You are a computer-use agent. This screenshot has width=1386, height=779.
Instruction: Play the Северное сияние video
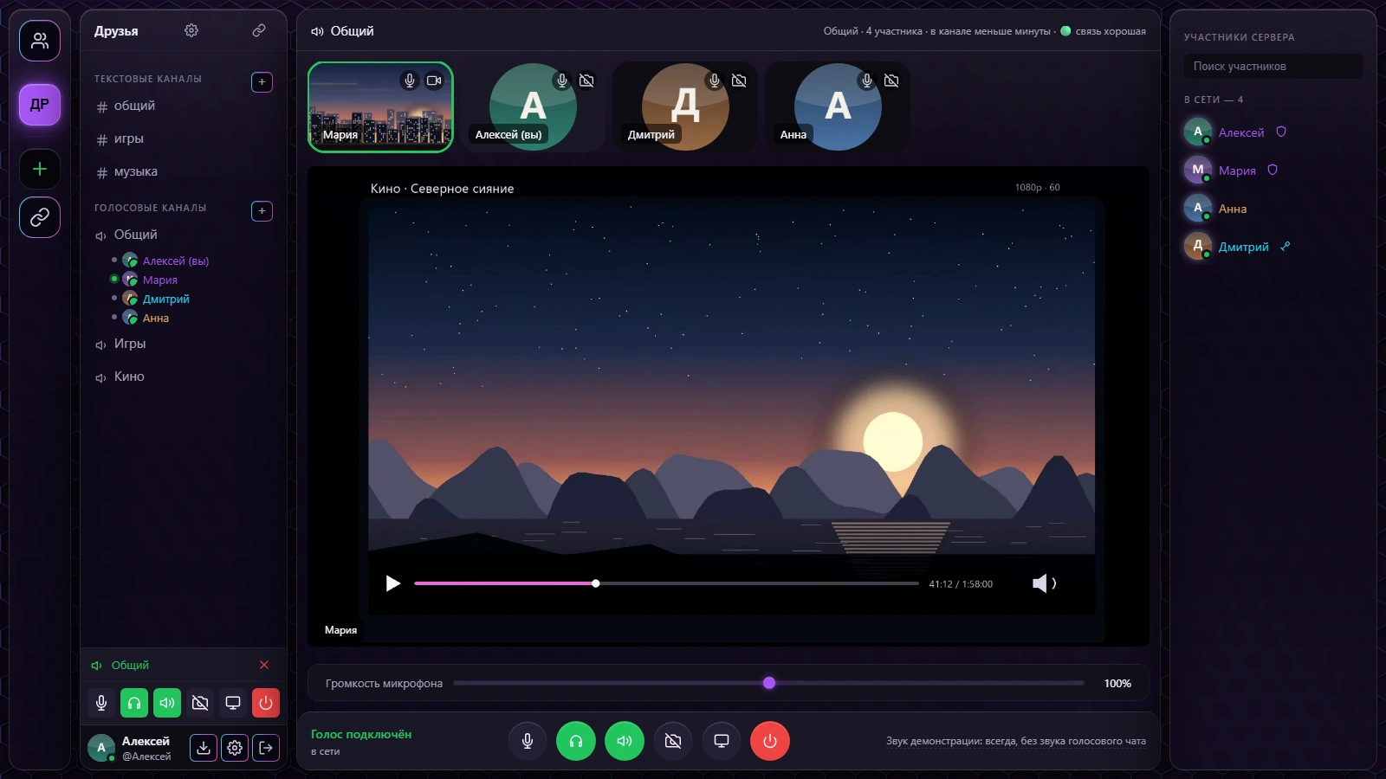tap(393, 583)
